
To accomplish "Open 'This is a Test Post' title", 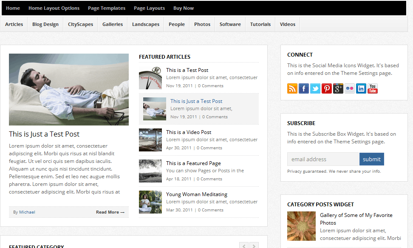I will coord(187,70).
